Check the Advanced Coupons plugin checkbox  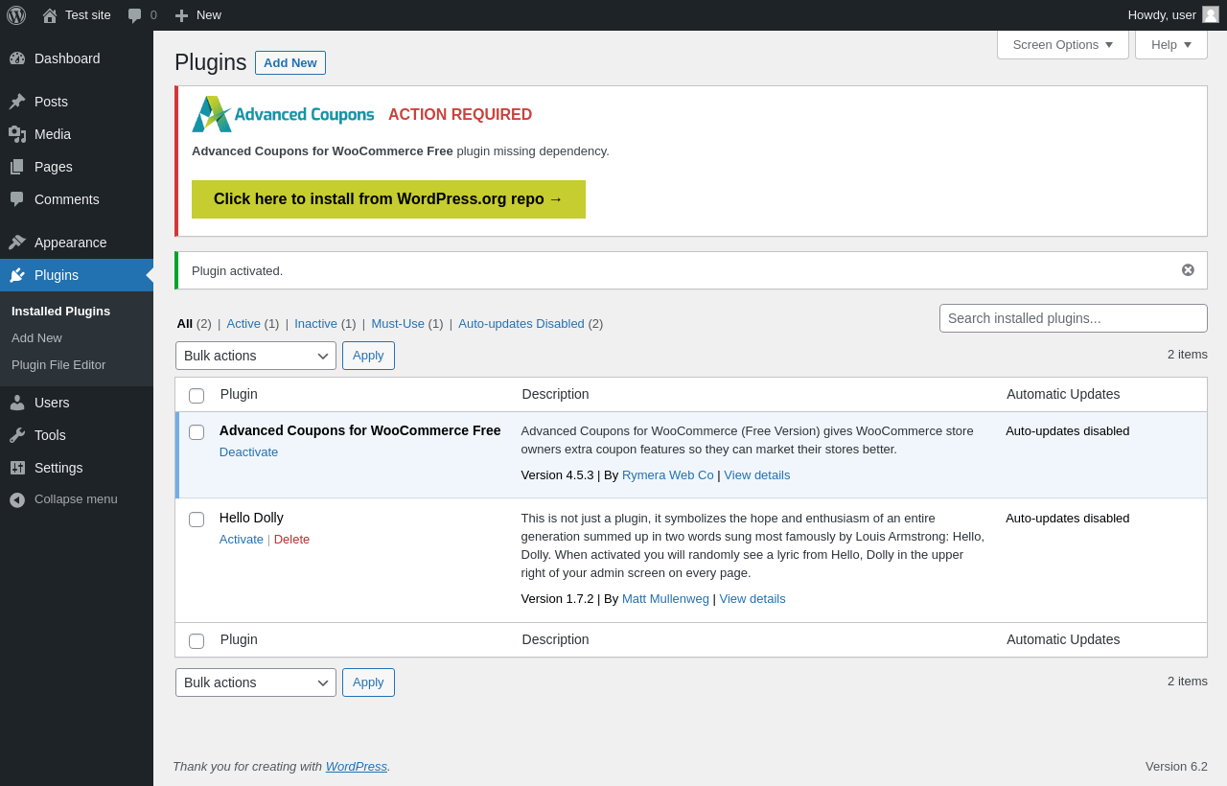coord(197,432)
